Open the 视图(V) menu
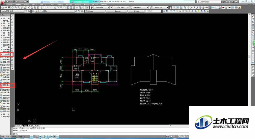The image size is (255, 139). point(27,5)
